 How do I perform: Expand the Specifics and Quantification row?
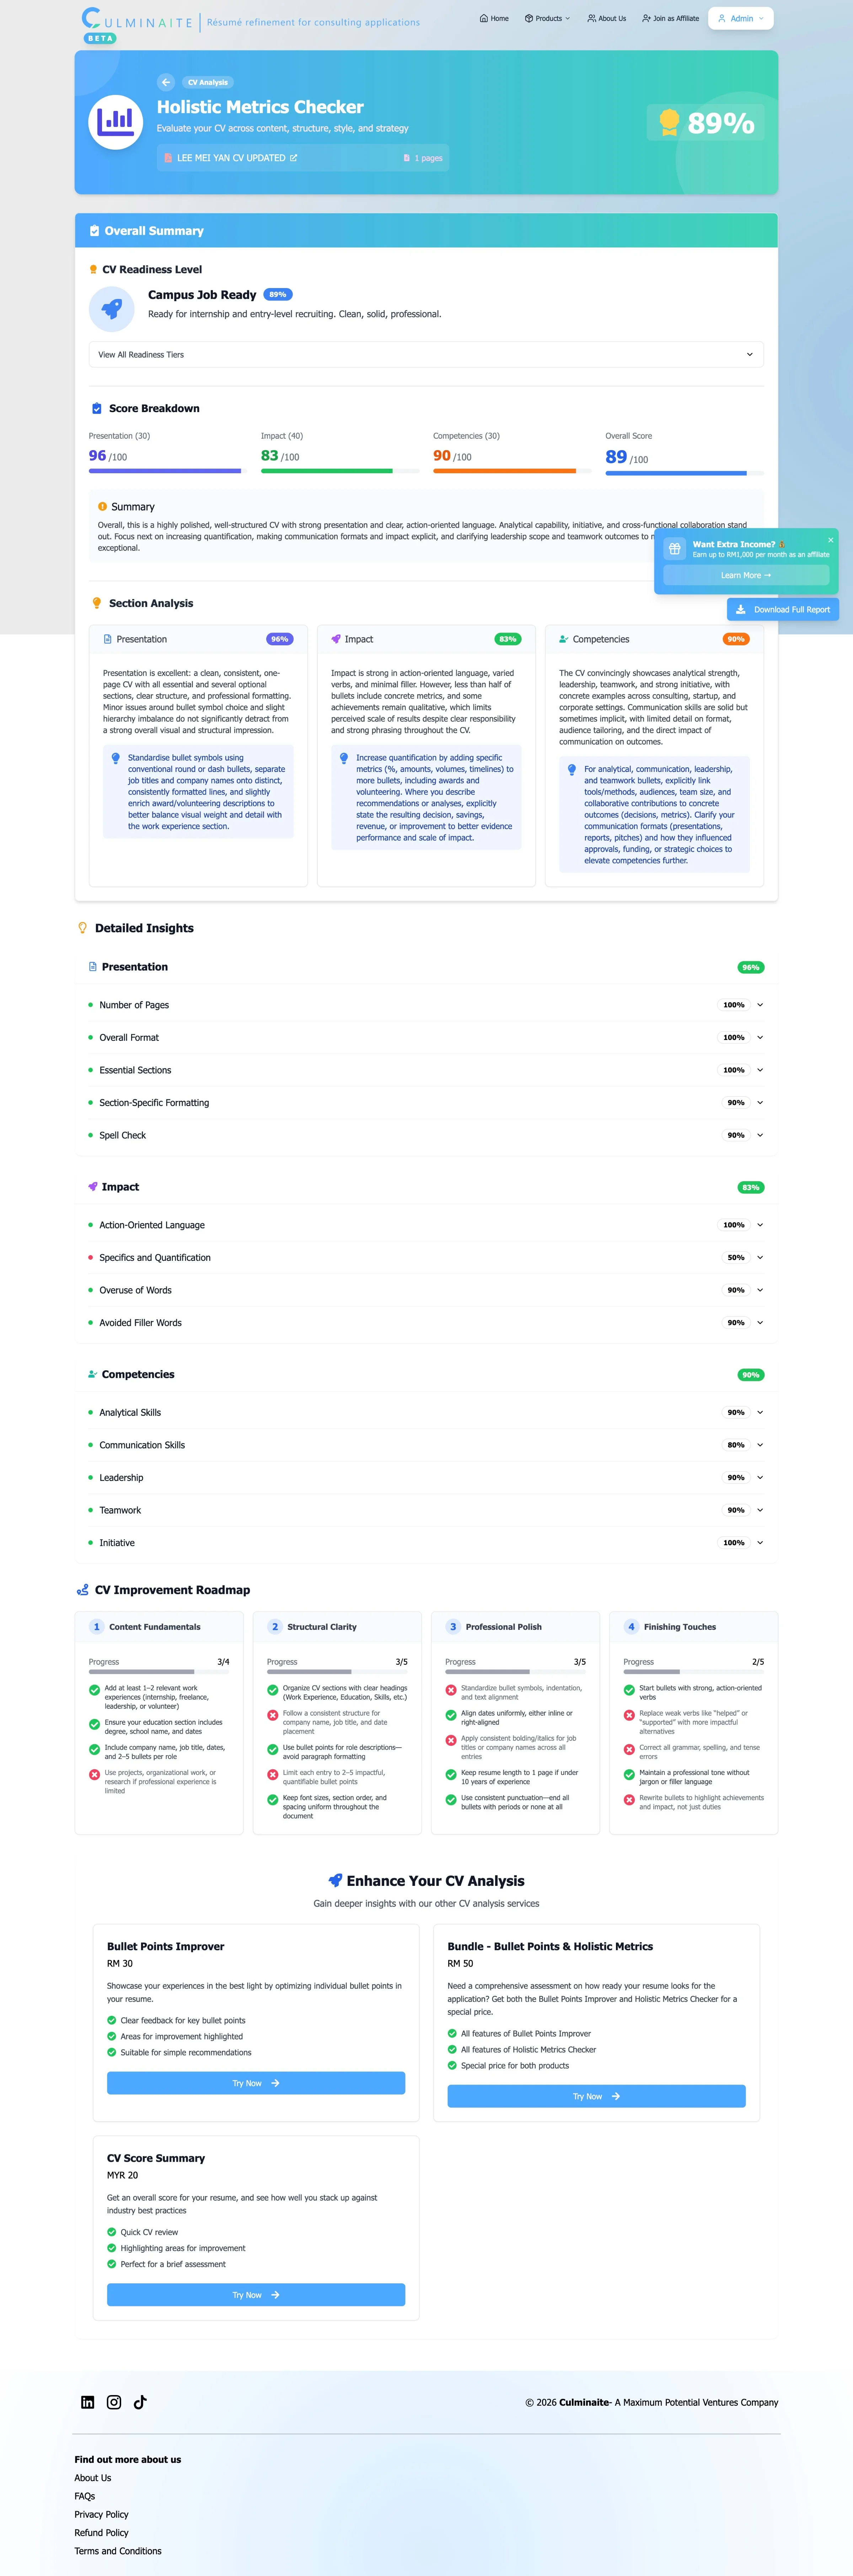[426, 1258]
